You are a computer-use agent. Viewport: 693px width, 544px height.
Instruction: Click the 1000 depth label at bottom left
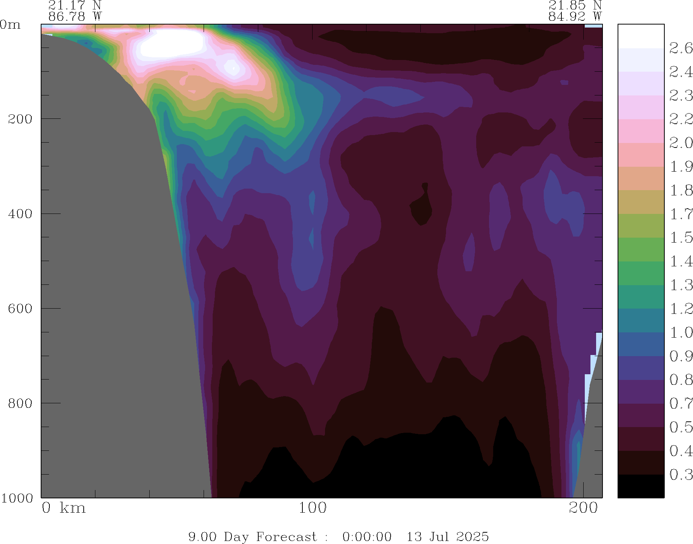pos(17,498)
